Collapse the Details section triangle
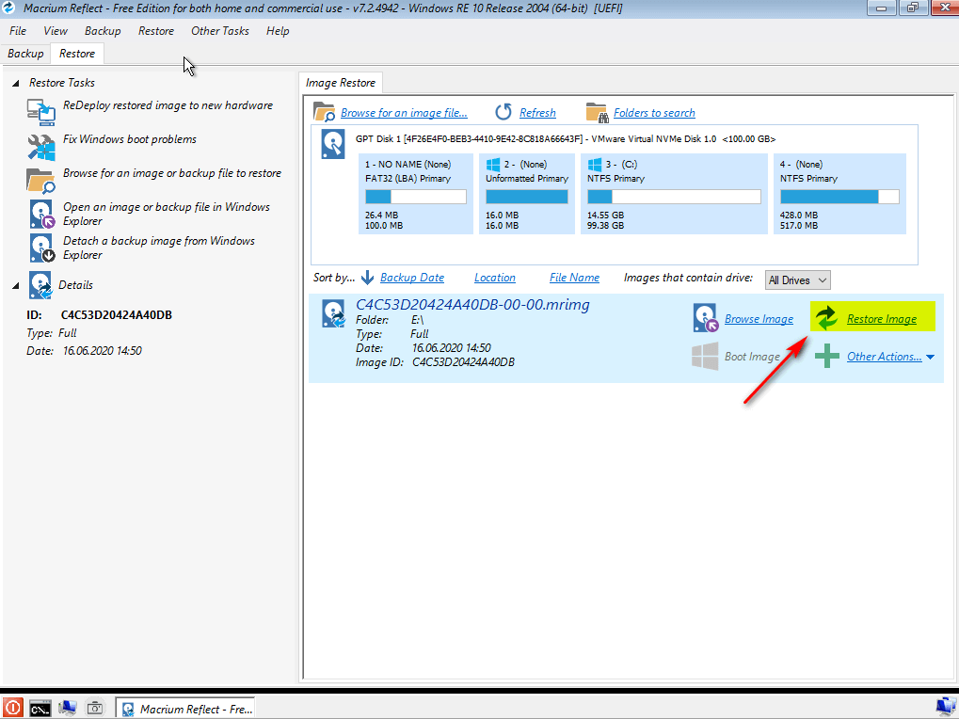Screen dimensions: 959x719 point(16,285)
